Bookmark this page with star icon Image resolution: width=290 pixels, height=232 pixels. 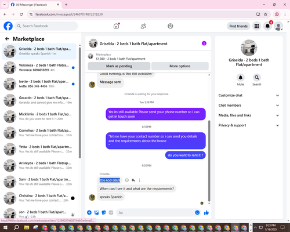[266, 14]
